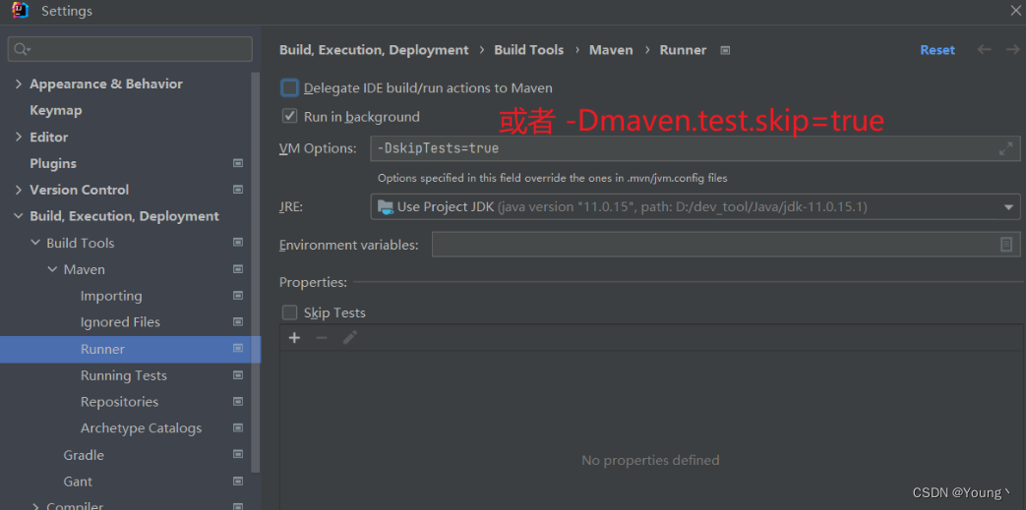
Task: Collapse the Maven tree node
Action: click(x=52, y=269)
